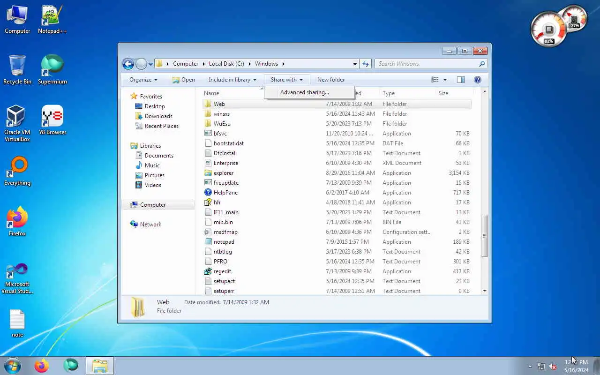The image size is (600, 375).
Task: Click the volume icon in system tray
Action: pos(553,366)
